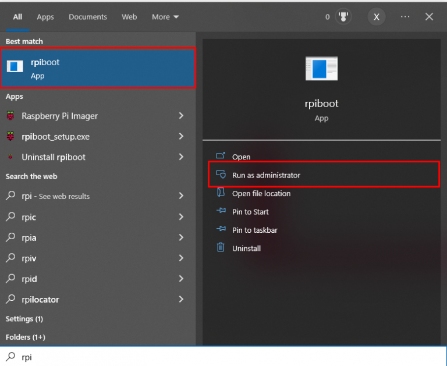447x366 pixels.
Task: Choose Open file location option
Action: [261, 194]
